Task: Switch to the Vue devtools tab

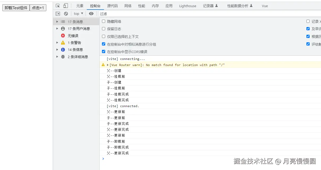Action: click(265, 6)
